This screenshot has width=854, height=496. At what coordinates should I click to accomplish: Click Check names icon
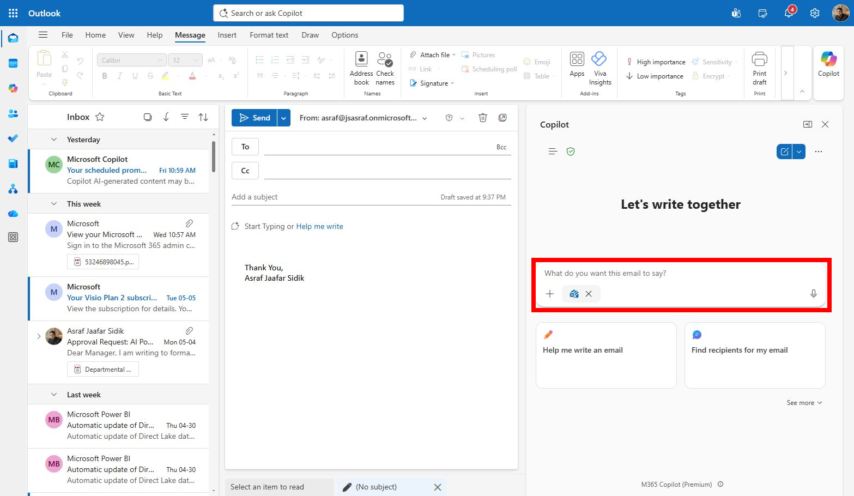pos(385,69)
